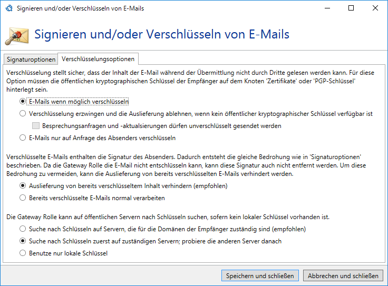Select the Verschlüsselungsoptionen tab
This screenshot has width=388, height=286.
pyautogui.click(x=98, y=59)
